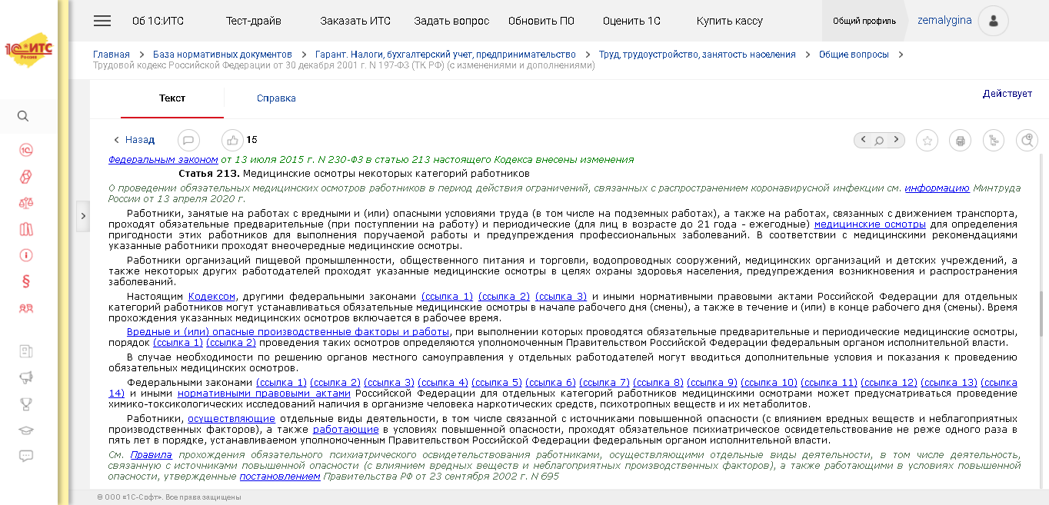This screenshot has width=1049, height=505.
Task: Open the Федеральным законом link
Action: coord(163,160)
